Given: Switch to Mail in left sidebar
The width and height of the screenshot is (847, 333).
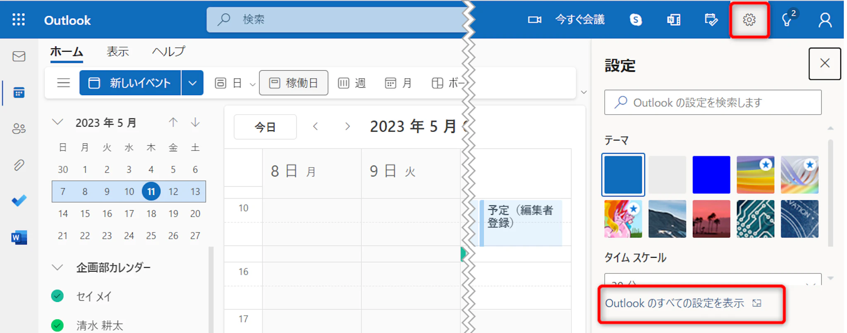Looking at the screenshot, I should coord(19,56).
